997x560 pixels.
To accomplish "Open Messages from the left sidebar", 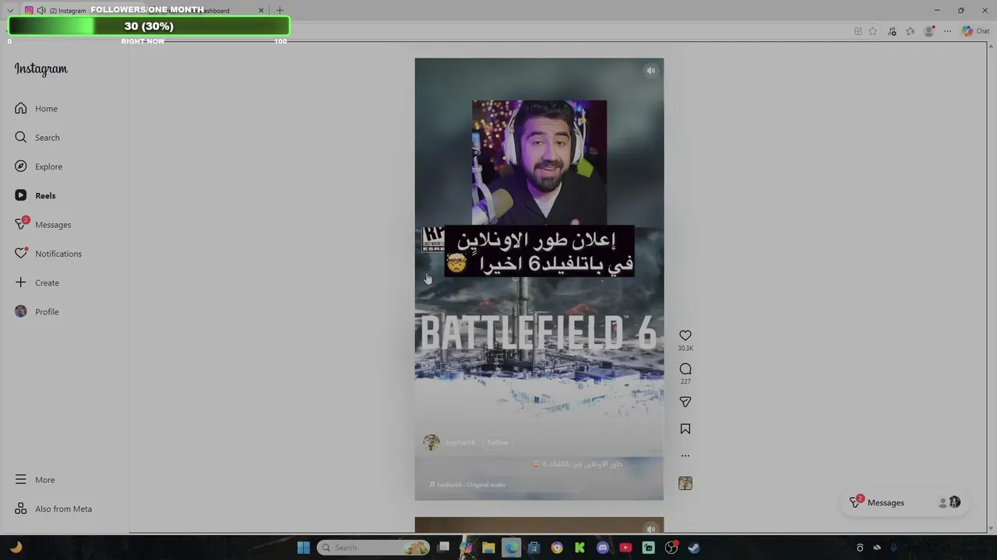I will coord(43,225).
